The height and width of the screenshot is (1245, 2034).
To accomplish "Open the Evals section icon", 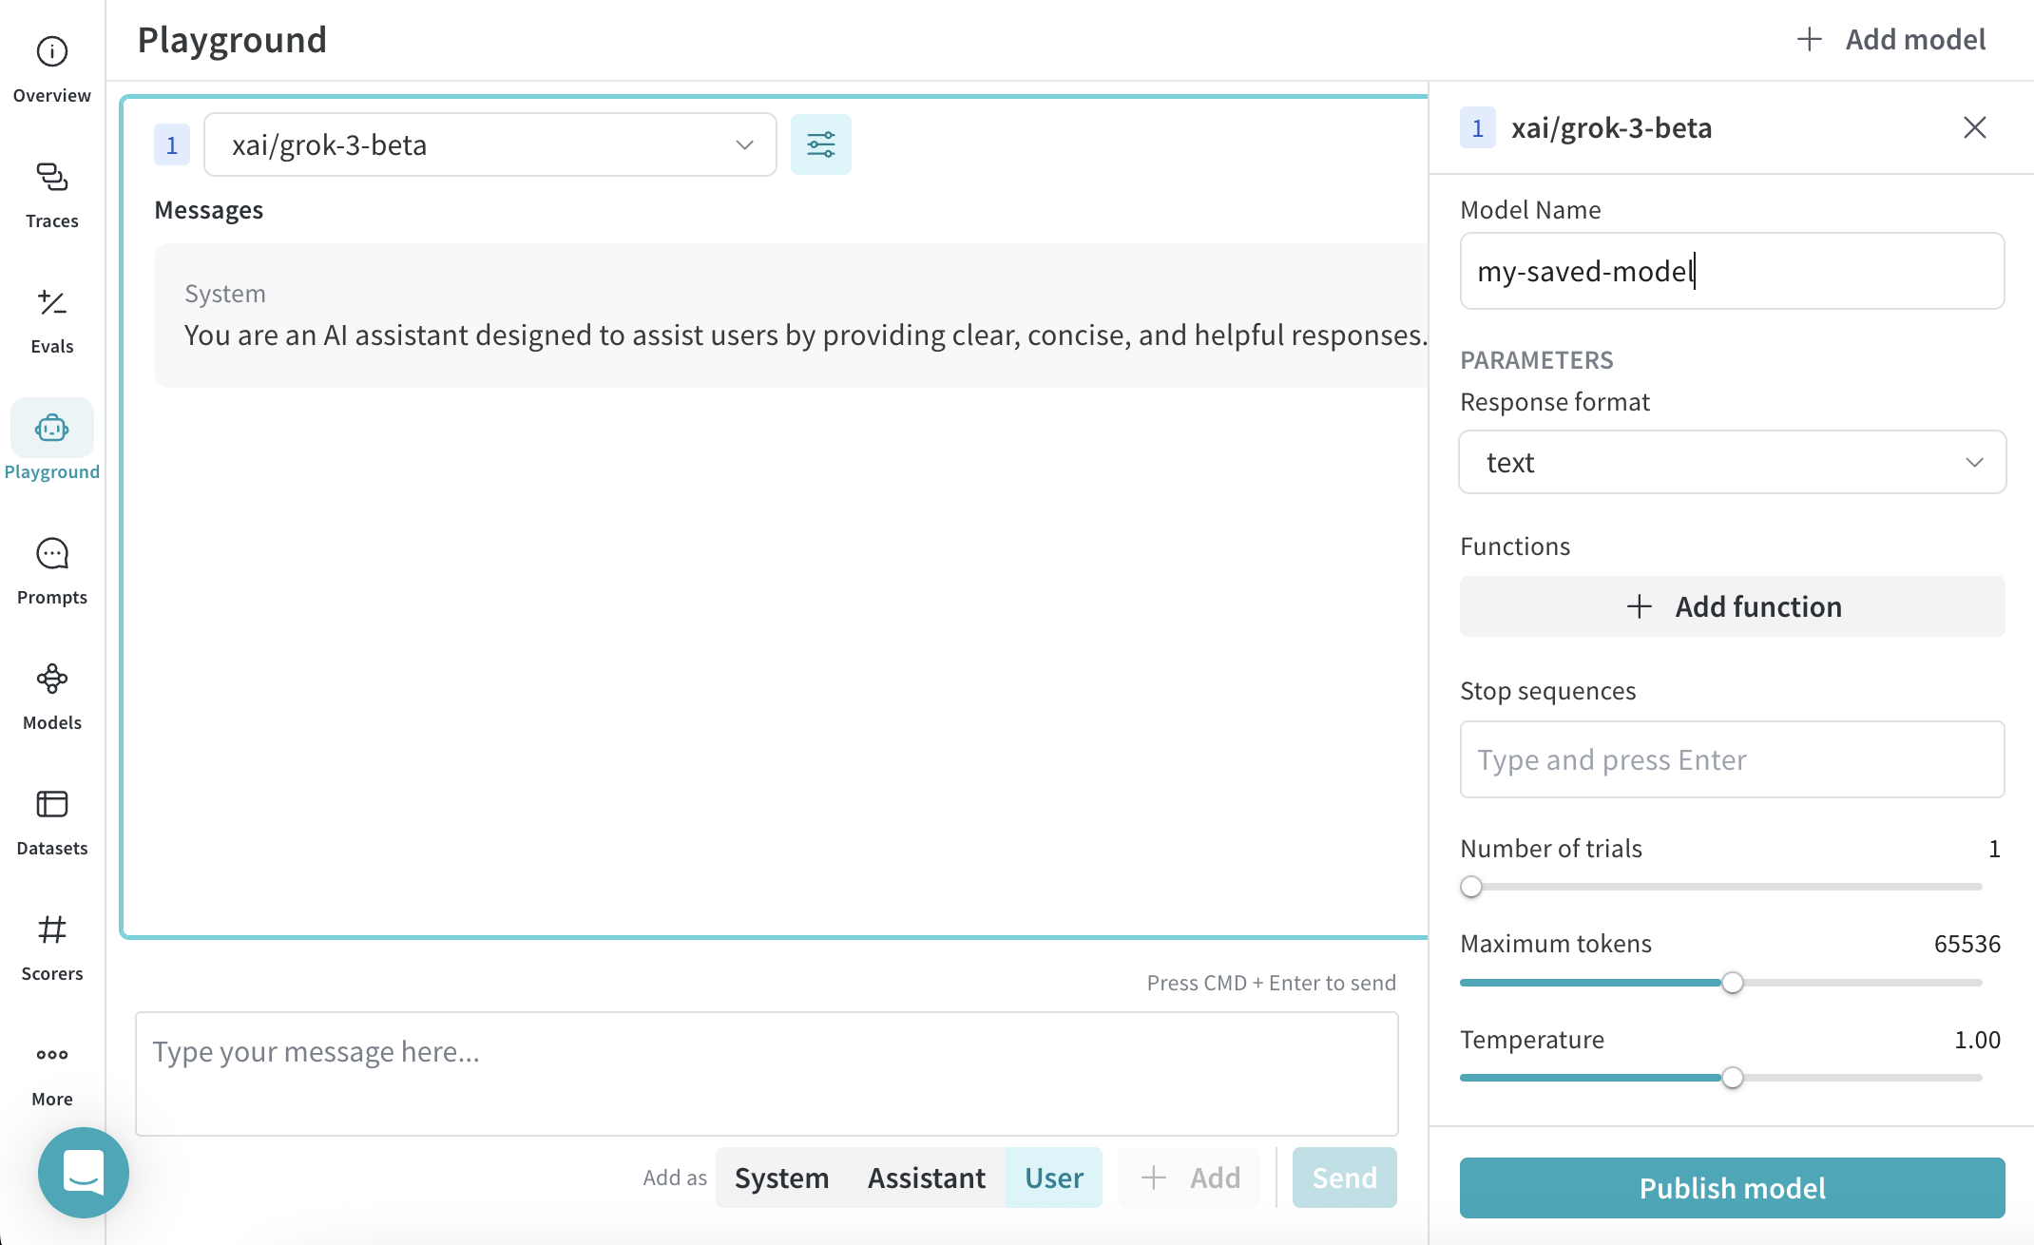I will 52,302.
